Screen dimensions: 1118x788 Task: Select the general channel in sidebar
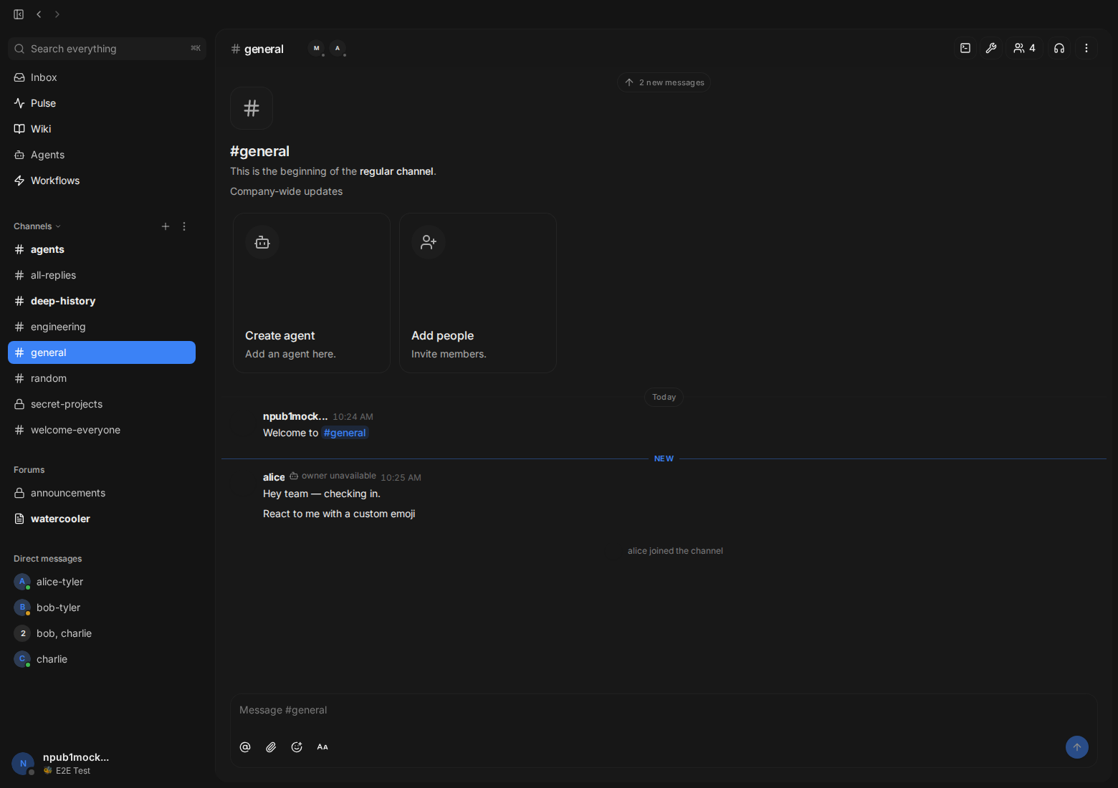[102, 352]
